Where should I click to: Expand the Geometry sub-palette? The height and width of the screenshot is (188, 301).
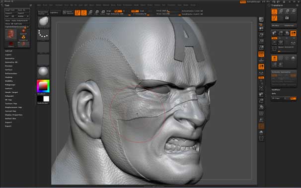tap(9, 59)
